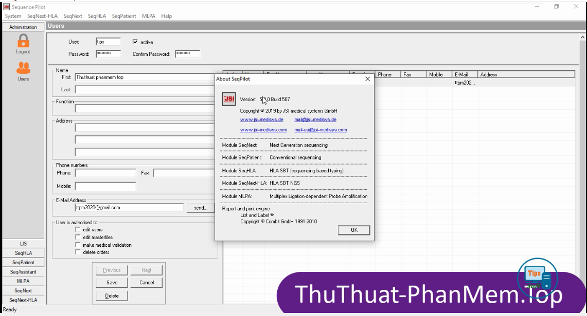This screenshot has height=316, width=587.
Task: Click the Fax column header
Action: click(414, 74)
